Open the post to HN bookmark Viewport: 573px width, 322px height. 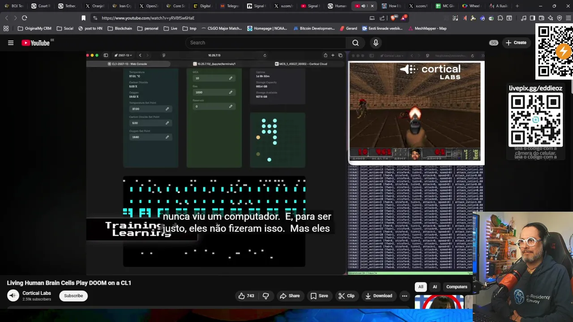90,28
